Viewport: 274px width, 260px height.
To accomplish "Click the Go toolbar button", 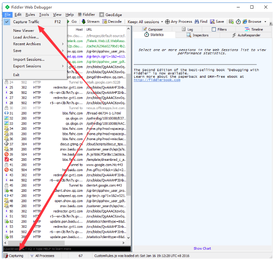I will click(x=72, y=21).
